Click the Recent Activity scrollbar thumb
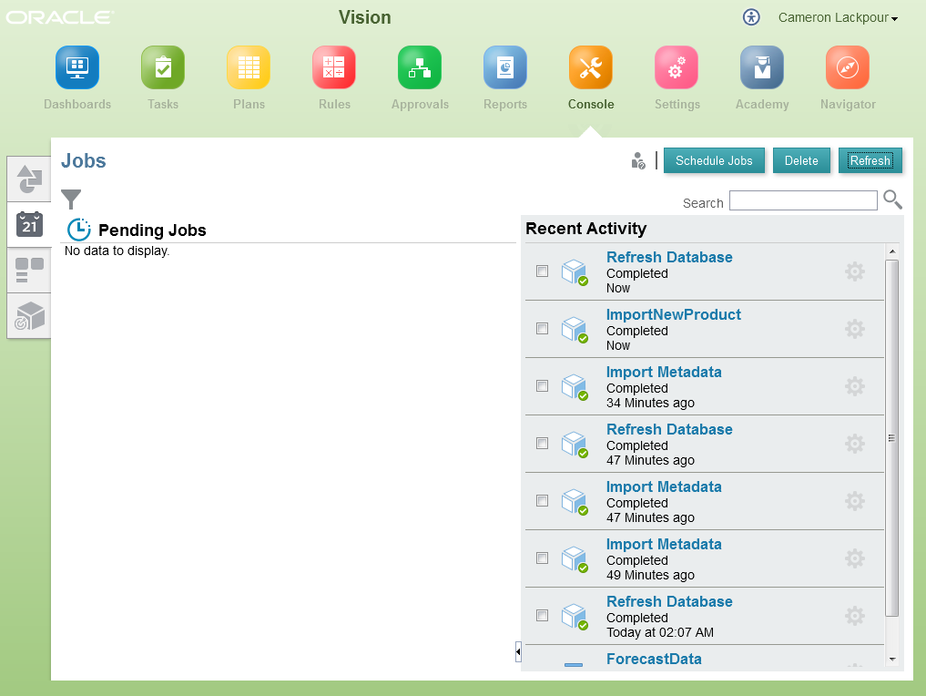Screen dimensions: 926x696 coord(892,438)
